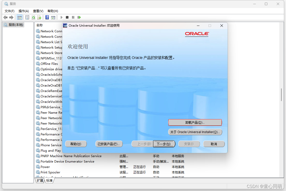Screen dimensions: 286x191
Task: Close the Oracle Universal Installer window
Action: tap(222, 26)
